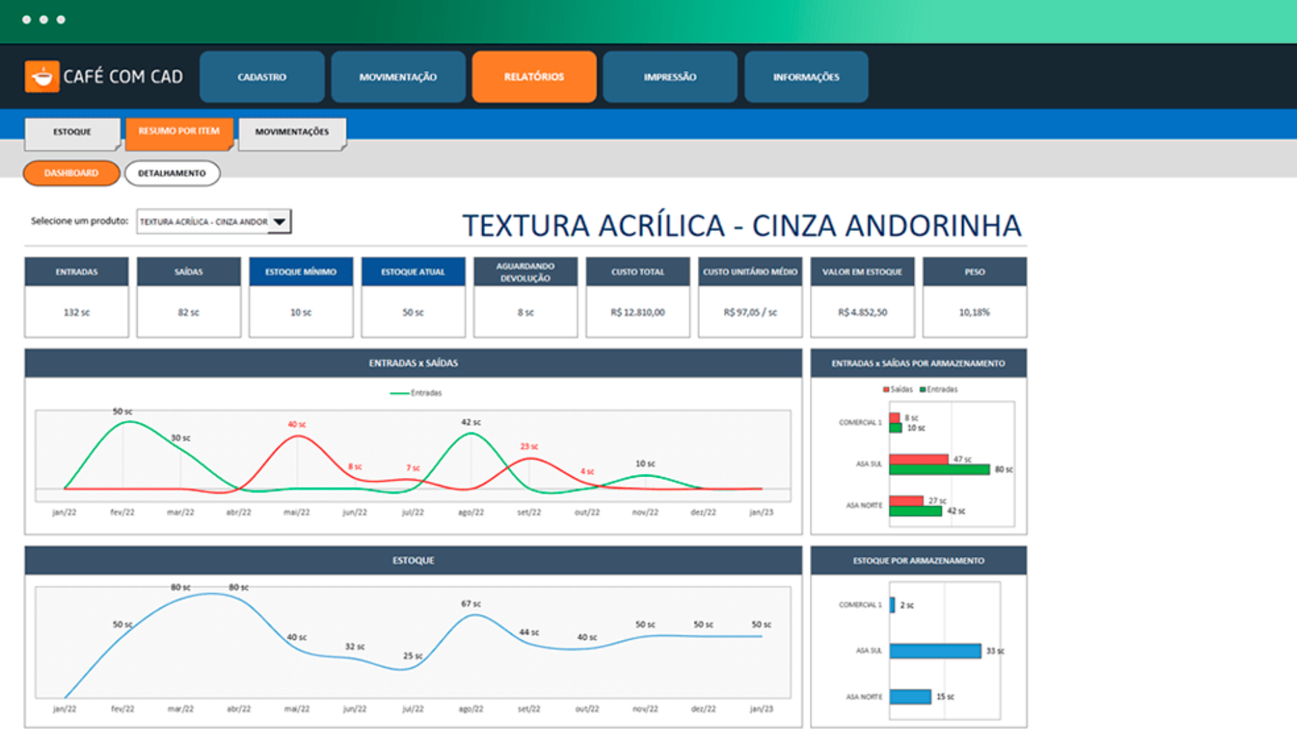Open the product dropdown arrow

coord(279,221)
